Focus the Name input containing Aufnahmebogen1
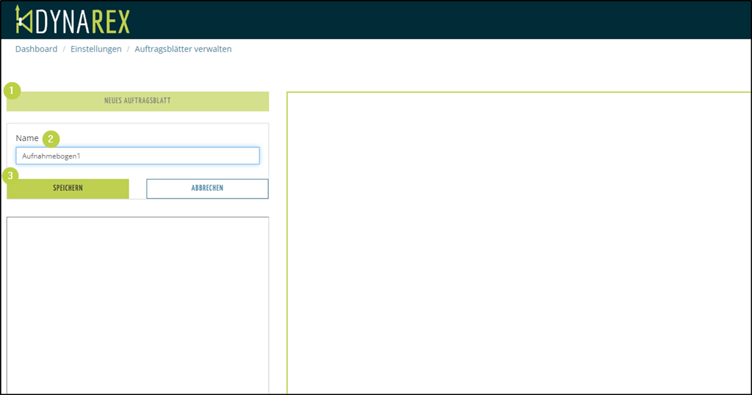The image size is (752, 395). point(137,156)
